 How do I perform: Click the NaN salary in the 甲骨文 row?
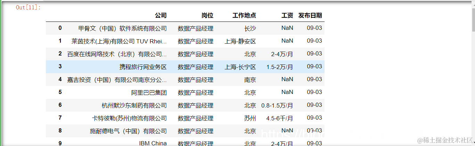pos(287,28)
